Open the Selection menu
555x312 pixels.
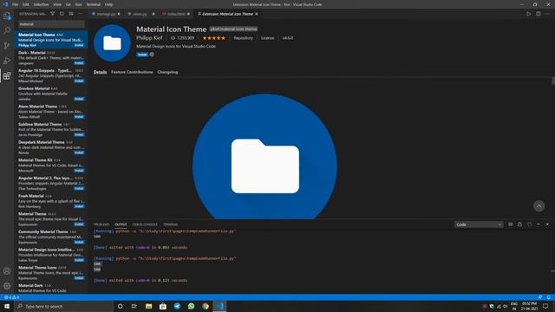click(41, 4)
